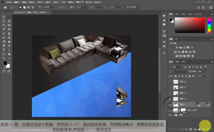Screen dimensions: 214x132
Task: Select the Move tool
Action: pos(4,17)
